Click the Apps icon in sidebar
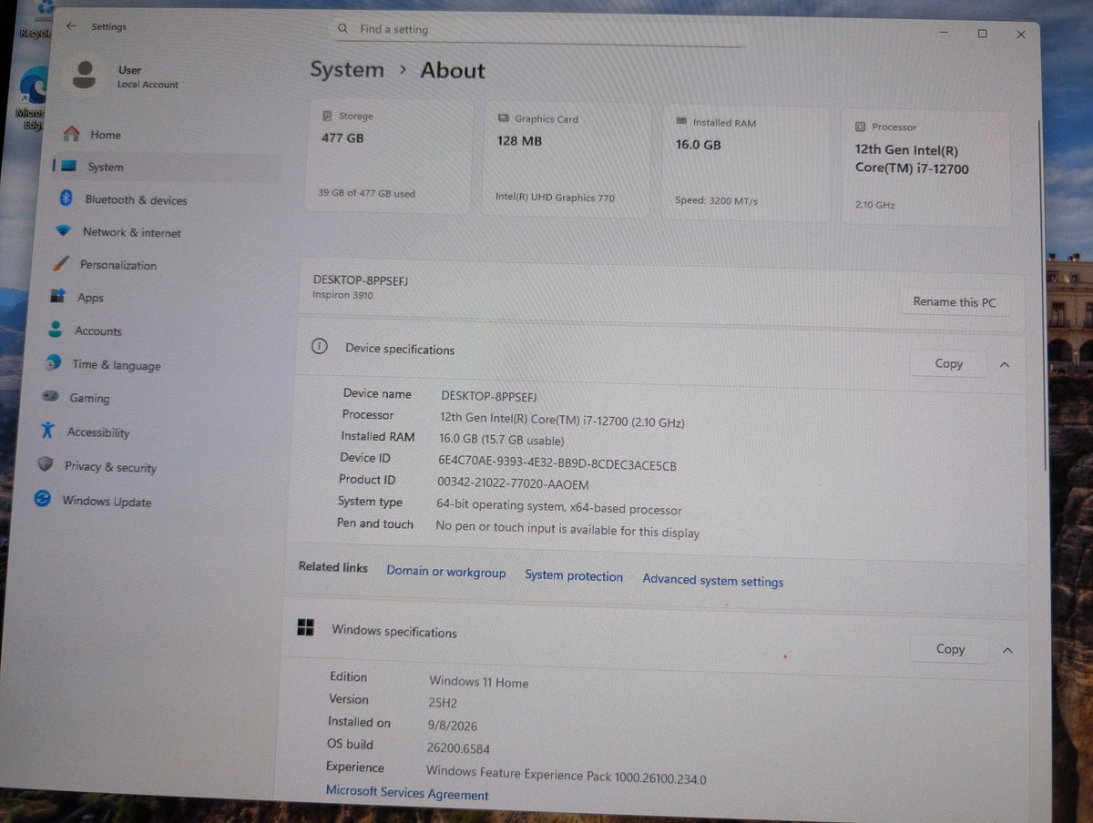Viewport: 1093px width, 823px height. click(x=57, y=297)
